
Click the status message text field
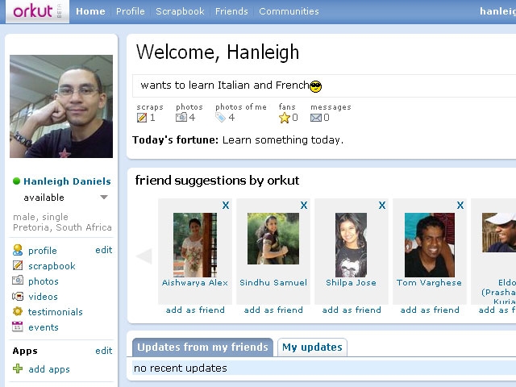click(324, 85)
